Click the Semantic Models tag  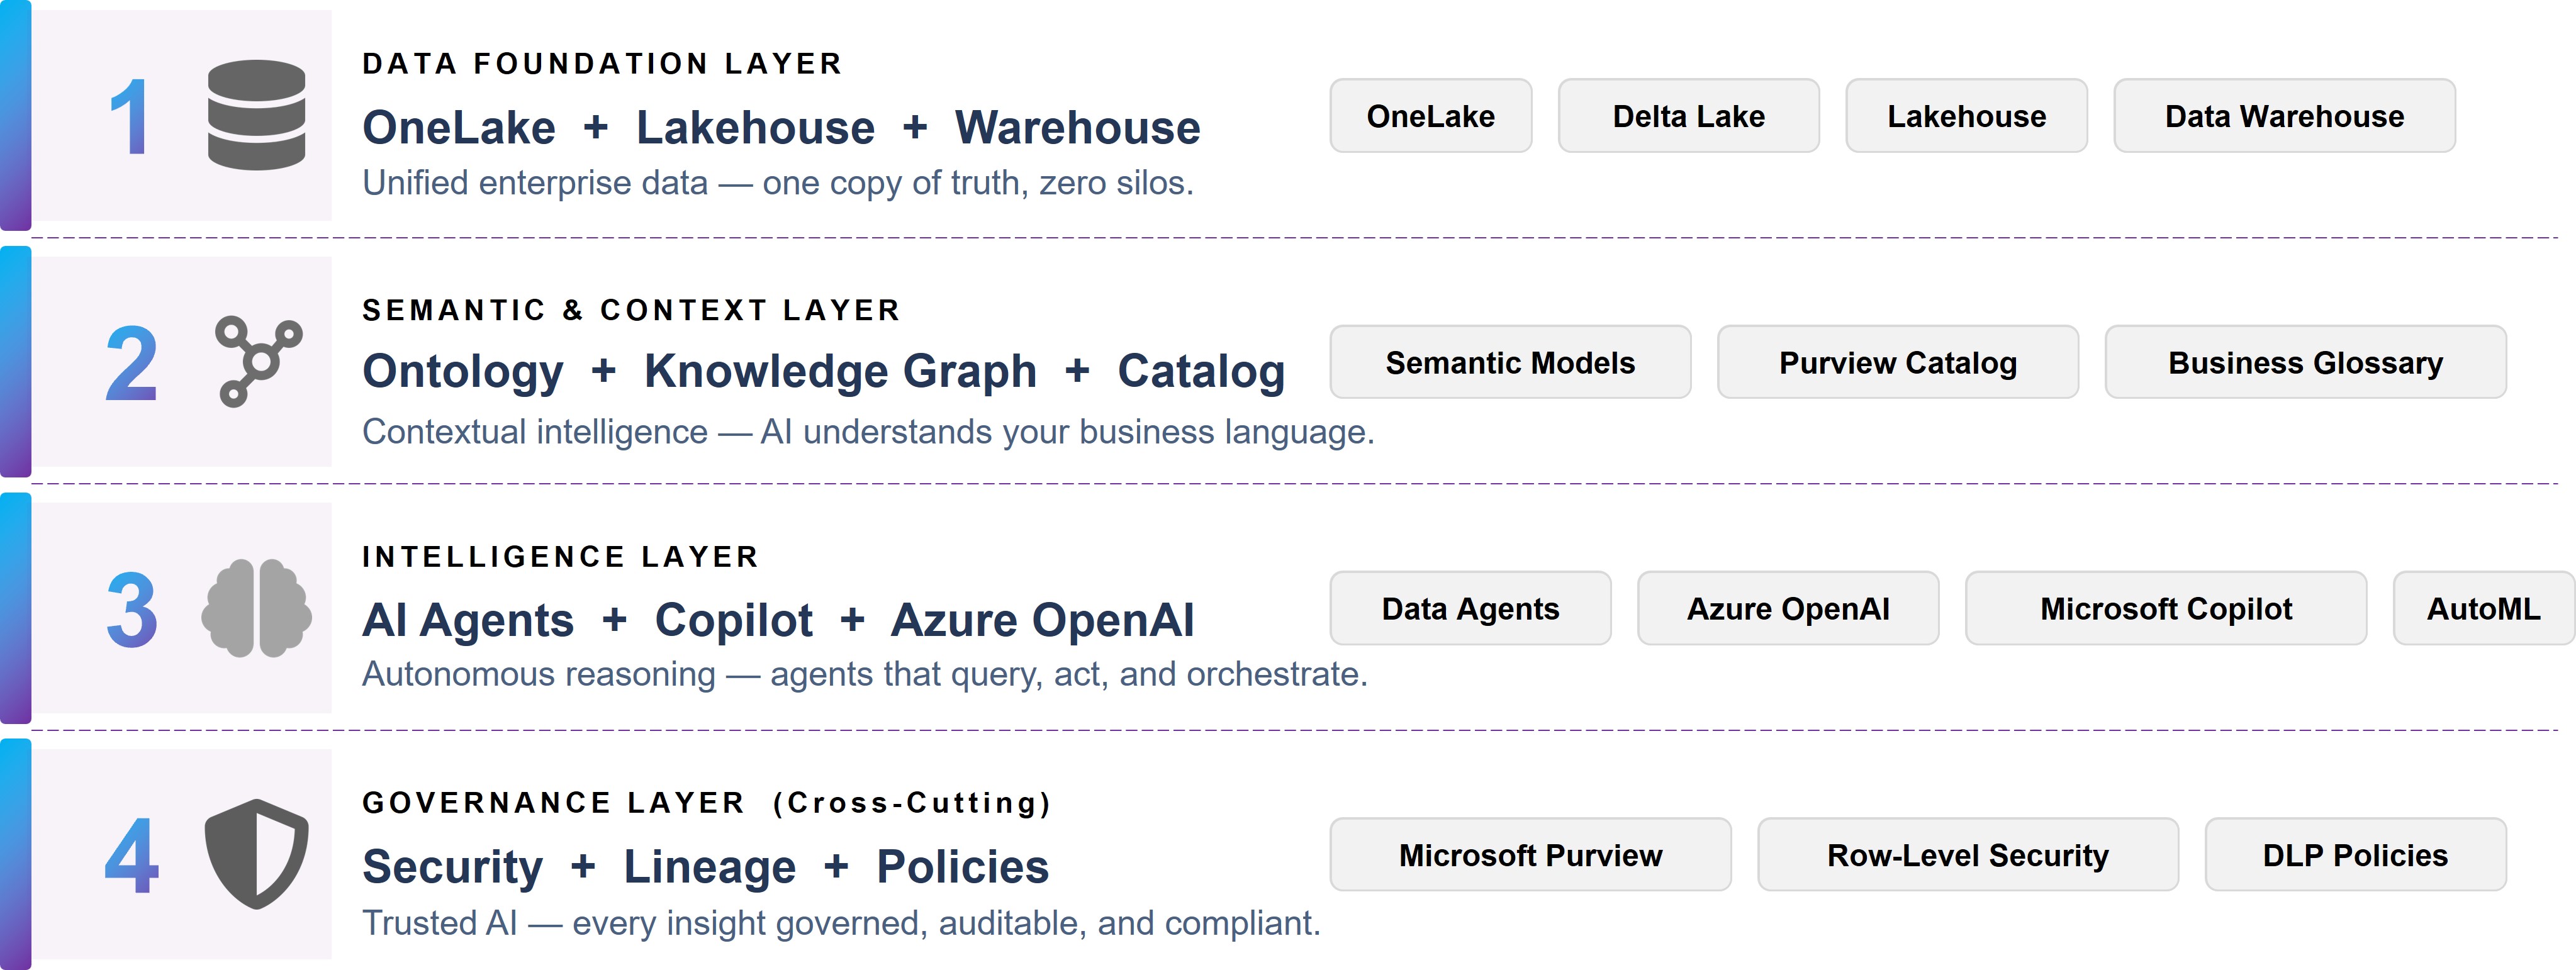(1510, 362)
